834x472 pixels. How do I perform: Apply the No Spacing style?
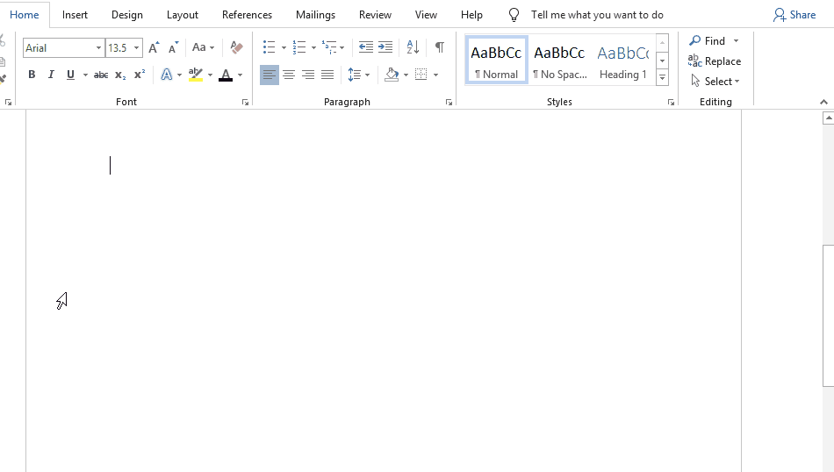(559, 60)
